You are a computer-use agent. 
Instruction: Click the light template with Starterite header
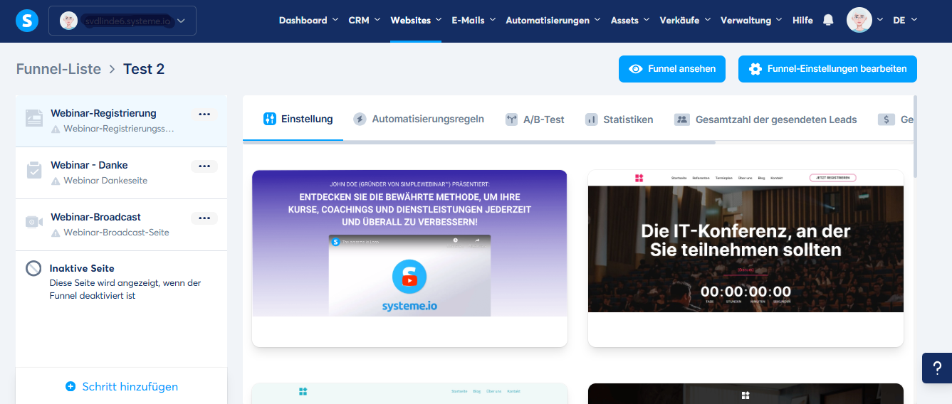(409, 393)
